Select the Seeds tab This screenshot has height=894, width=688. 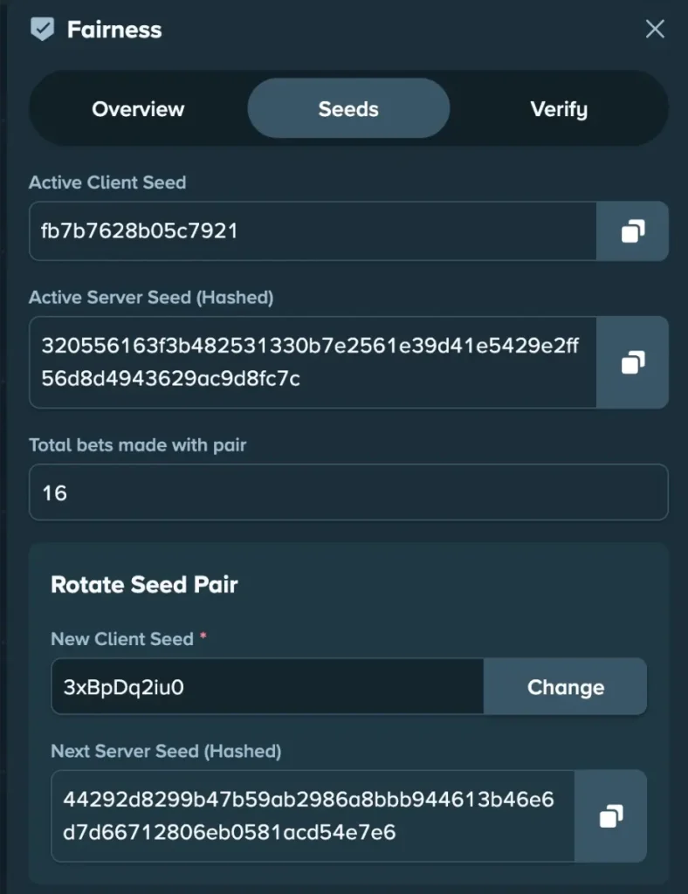pyautogui.click(x=348, y=109)
